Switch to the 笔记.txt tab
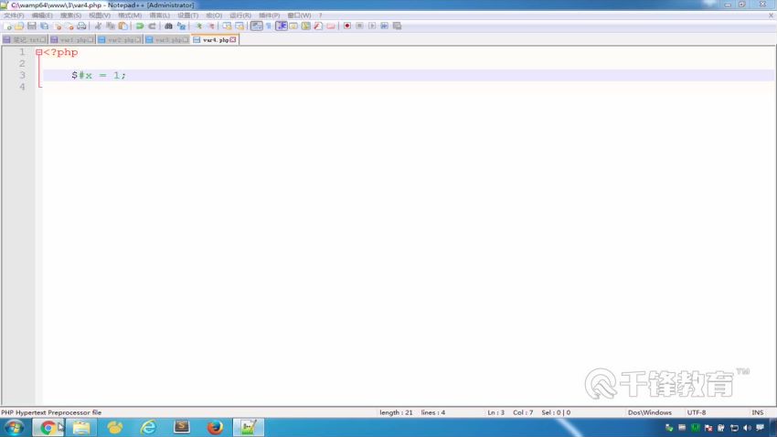777x437 pixels. (25, 39)
